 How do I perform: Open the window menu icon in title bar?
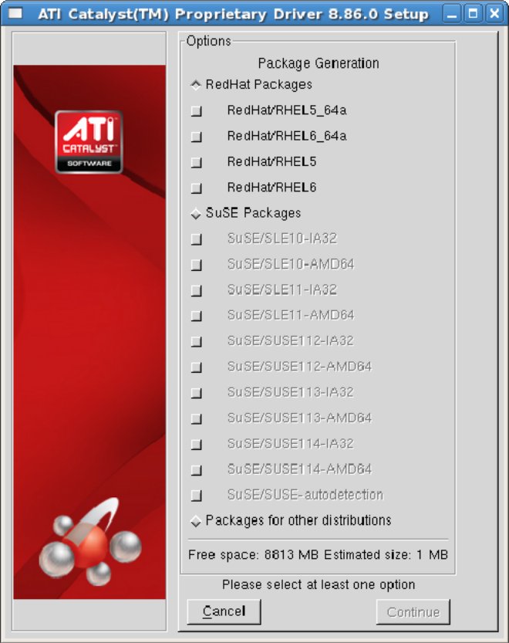click(x=15, y=14)
